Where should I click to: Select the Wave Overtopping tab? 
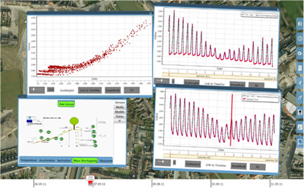(x=85, y=160)
